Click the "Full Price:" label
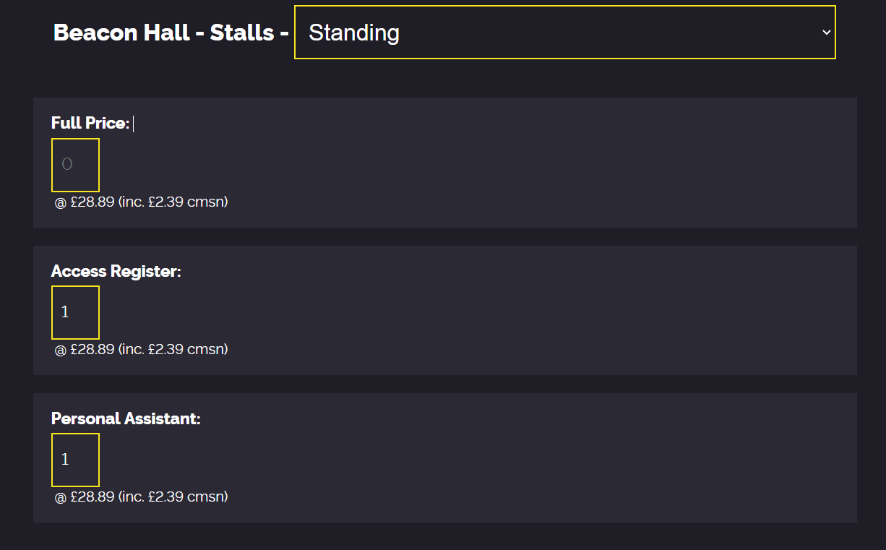Image resolution: width=886 pixels, height=550 pixels. [90, 124]
